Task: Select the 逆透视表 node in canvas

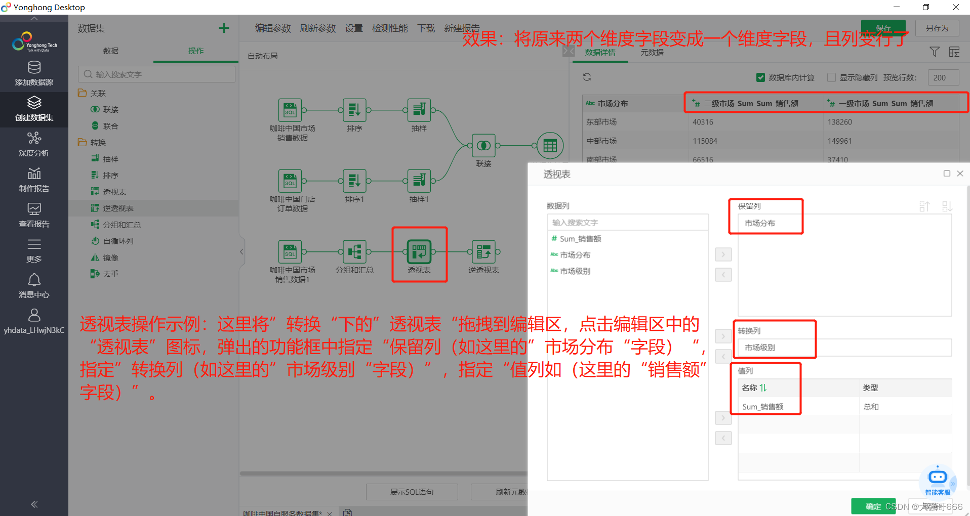Action: 483,251
